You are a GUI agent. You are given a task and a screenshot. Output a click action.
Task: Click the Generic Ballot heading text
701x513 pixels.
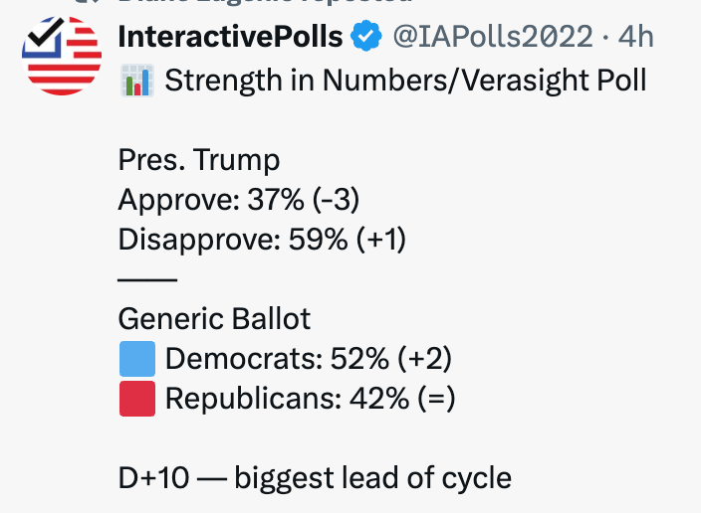[x=214, y=319]
